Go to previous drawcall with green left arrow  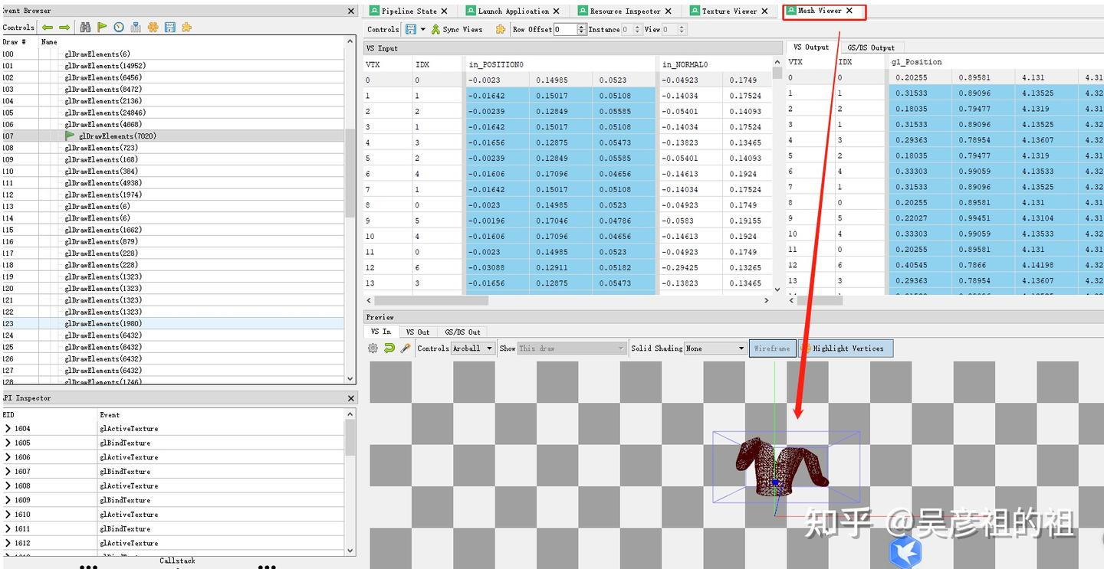(48, 27)
